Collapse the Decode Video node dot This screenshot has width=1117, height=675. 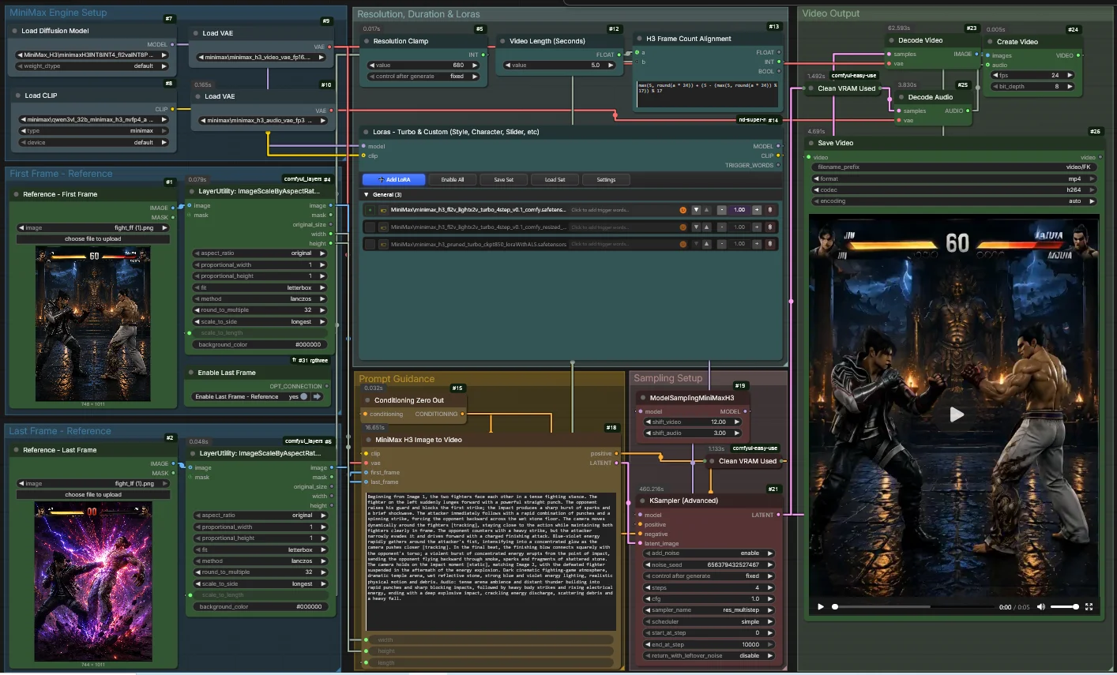pyautogui.click(x=892, y=40)
